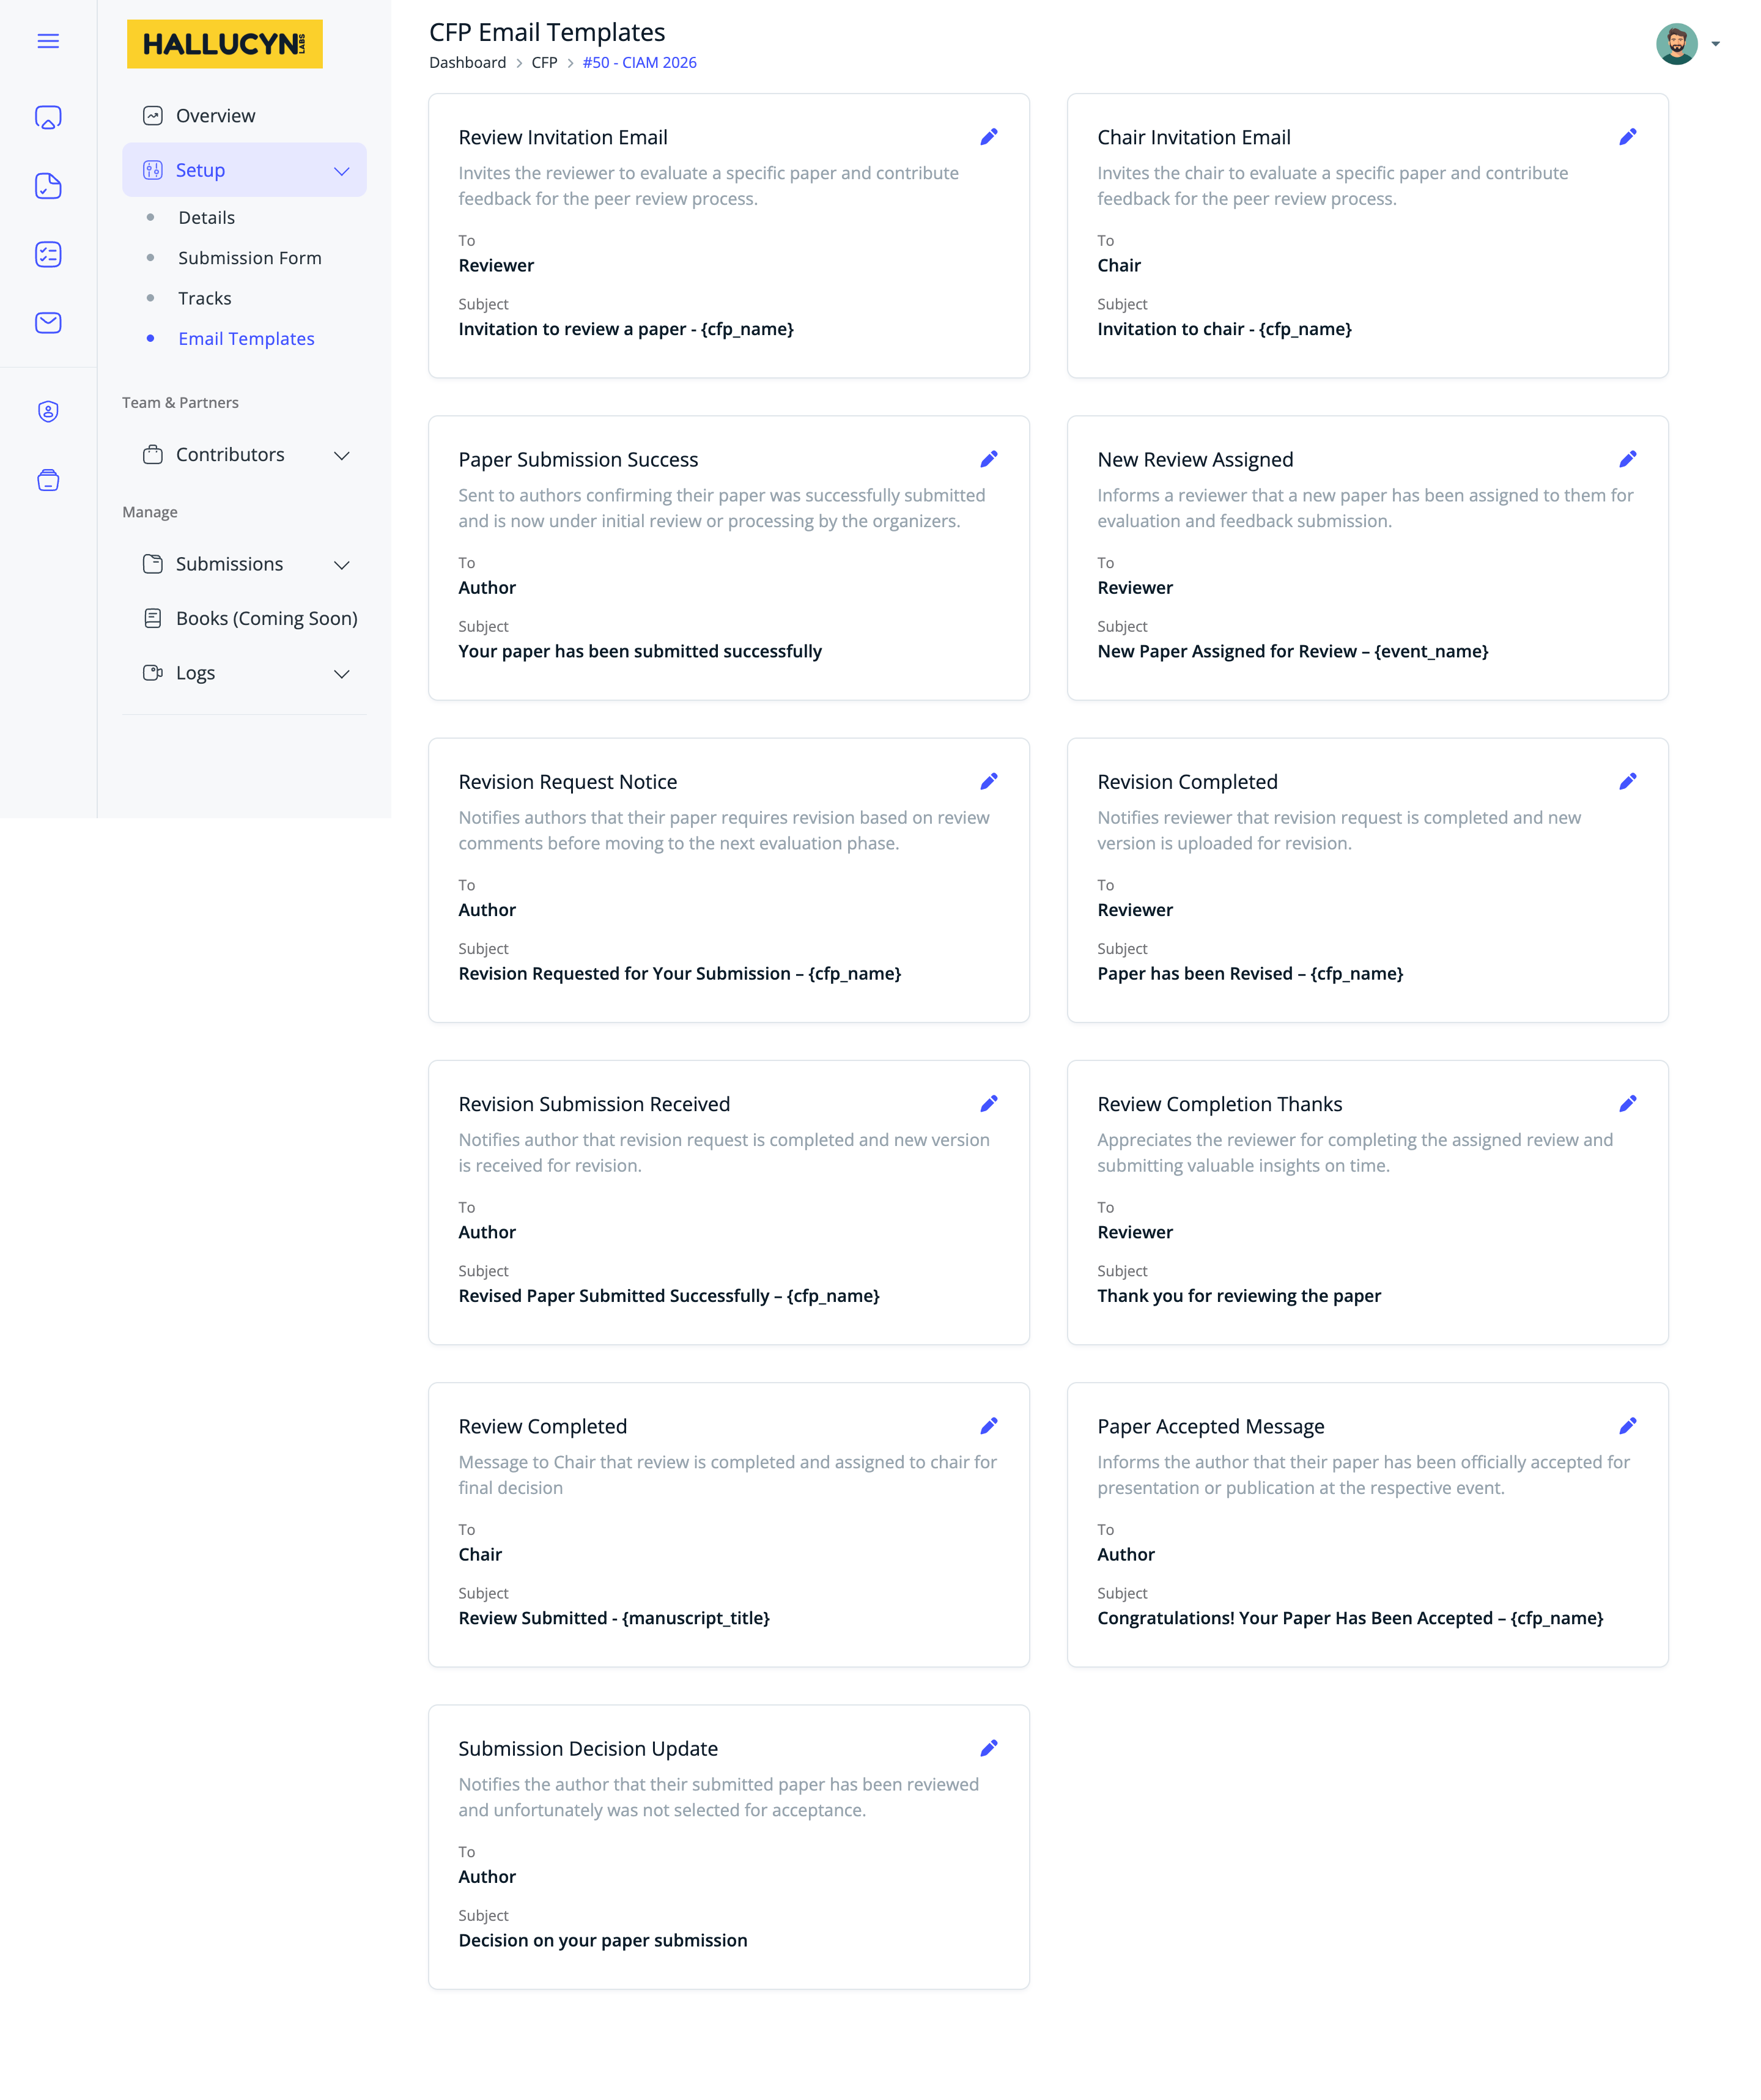Image resolution: width=1761 pixels, height=2100 pixels.
Task: Click the approved document icon in sidebar rail
Action: coord(47,186)
